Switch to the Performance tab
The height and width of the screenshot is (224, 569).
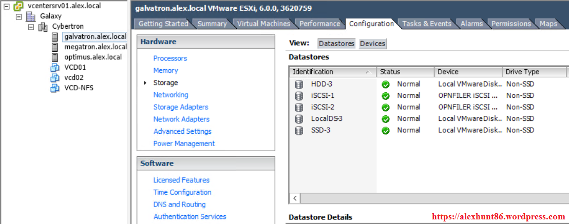pyautogui.click(x=320, y=24)
